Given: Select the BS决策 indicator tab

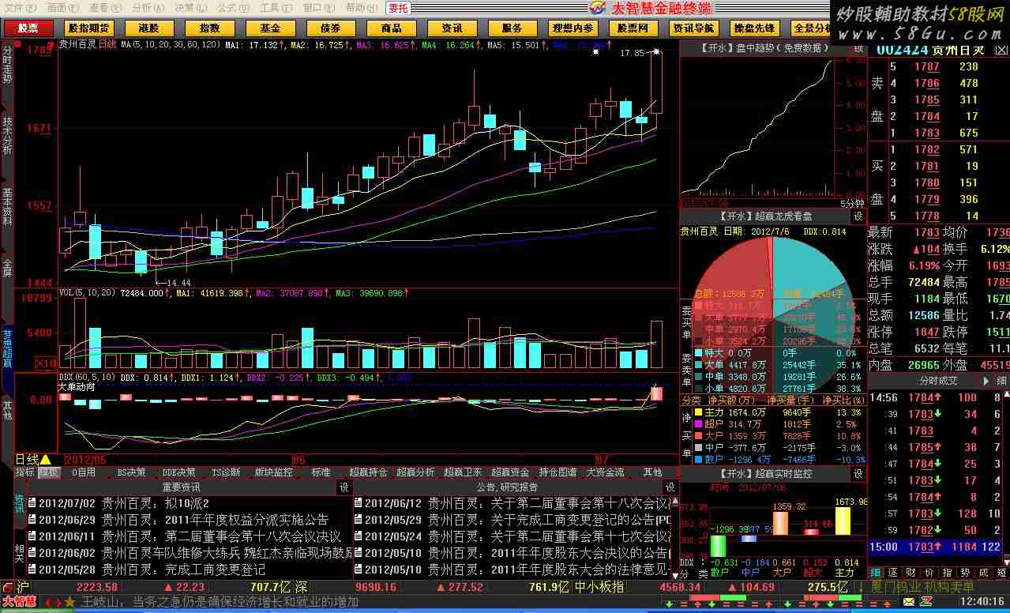Looking at the screenshot, I should [131, 472].
